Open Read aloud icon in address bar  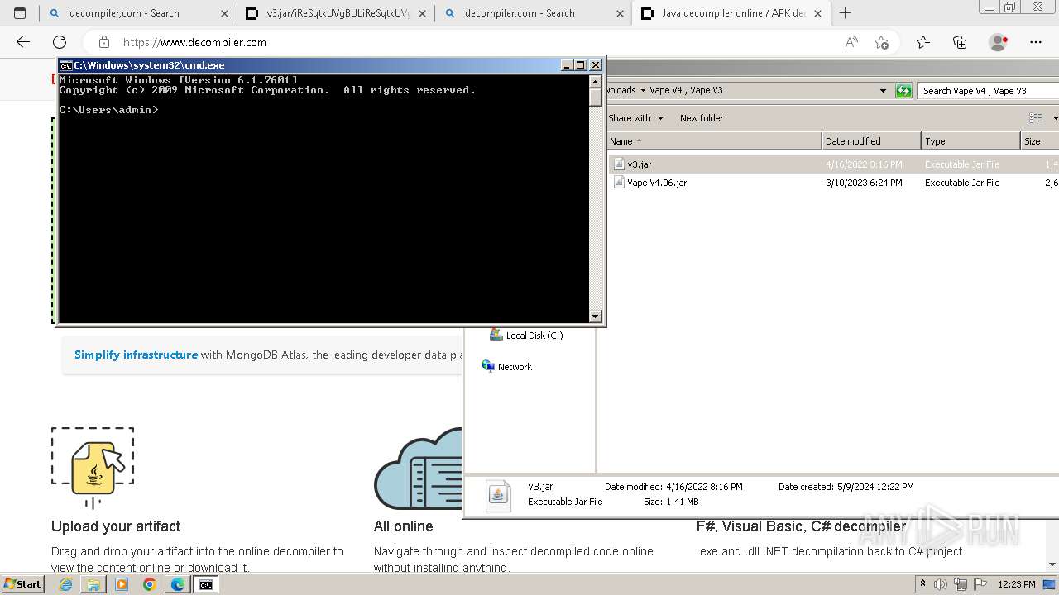point(851,42)
